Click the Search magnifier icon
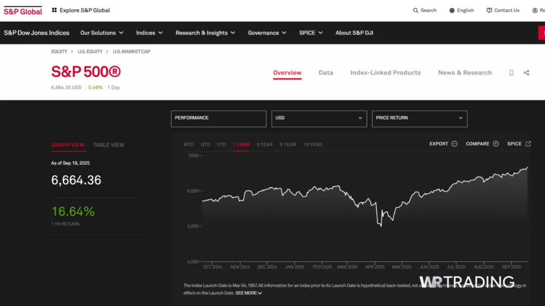545x306 pixels. (x=416, y=10)
